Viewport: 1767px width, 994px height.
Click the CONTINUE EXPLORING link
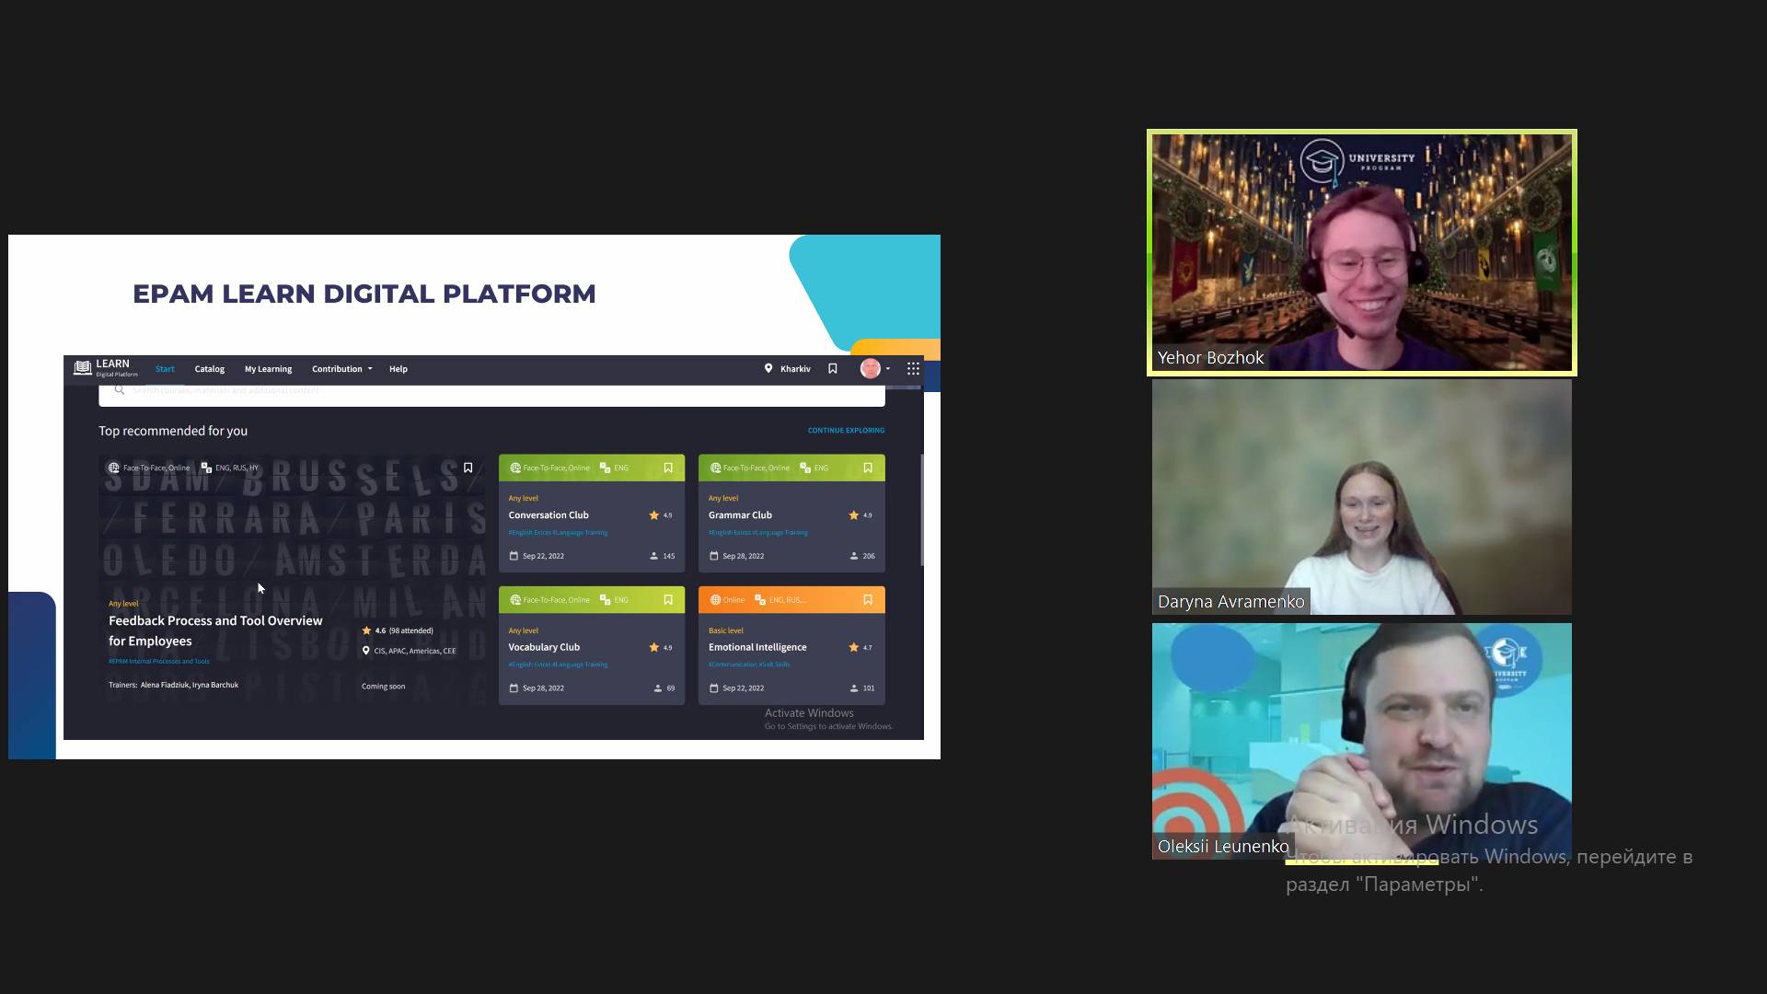click(x=846, y=430)
